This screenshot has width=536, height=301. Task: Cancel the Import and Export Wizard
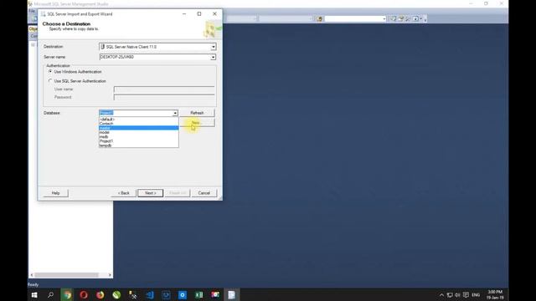pos(204,193)
